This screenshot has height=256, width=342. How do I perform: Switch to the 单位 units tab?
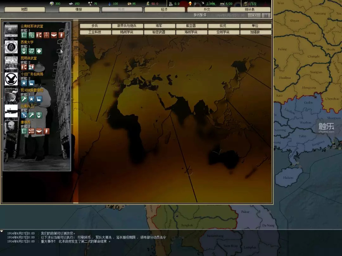255,26
